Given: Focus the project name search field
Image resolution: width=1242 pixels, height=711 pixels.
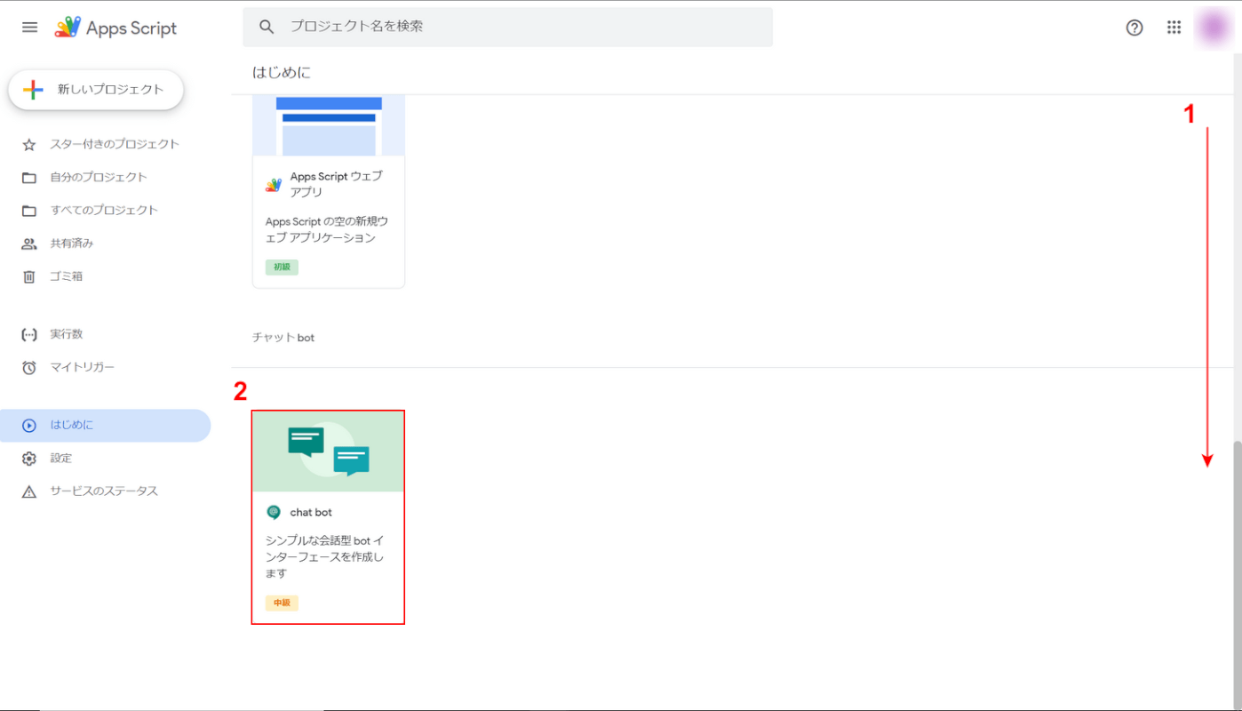Looking at the screenshot, I should tap(507, 27).
